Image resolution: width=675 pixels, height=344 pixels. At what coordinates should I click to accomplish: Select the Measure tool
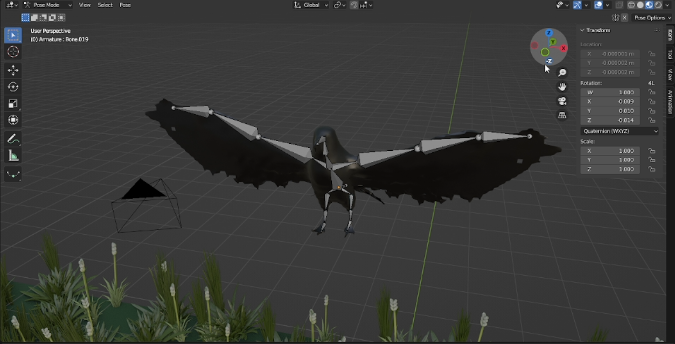point(13,156)
